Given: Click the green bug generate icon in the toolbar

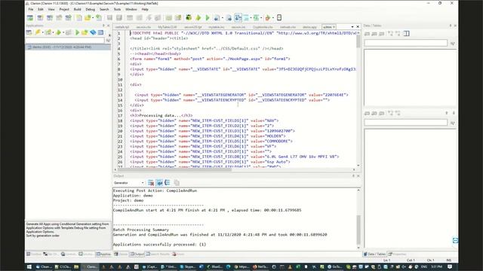Looking at the screenshot, I should pos(189,18).
